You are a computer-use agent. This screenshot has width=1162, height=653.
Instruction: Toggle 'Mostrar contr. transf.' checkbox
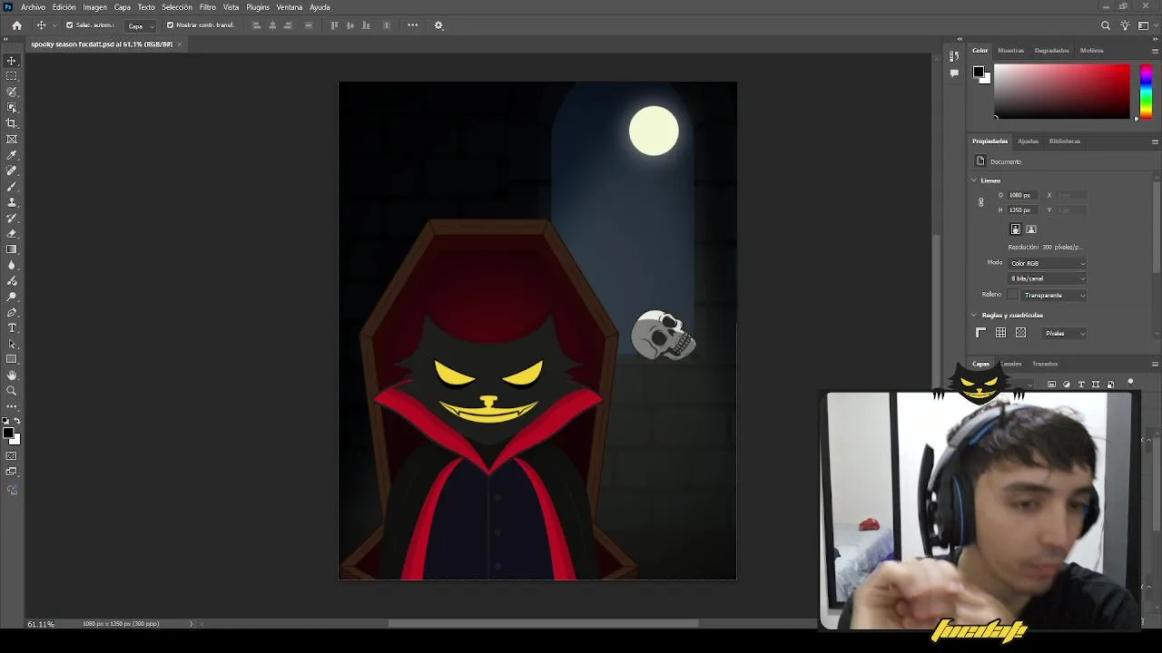pos(170,25)
